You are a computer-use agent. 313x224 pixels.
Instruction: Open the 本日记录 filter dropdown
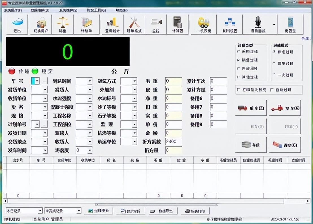click(40, 211)
